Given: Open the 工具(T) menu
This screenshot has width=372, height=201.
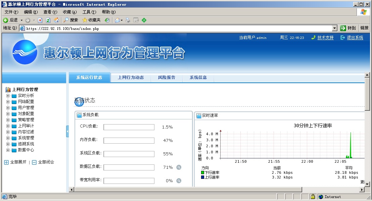Looking at the screenshot, I should click(89, 12).
